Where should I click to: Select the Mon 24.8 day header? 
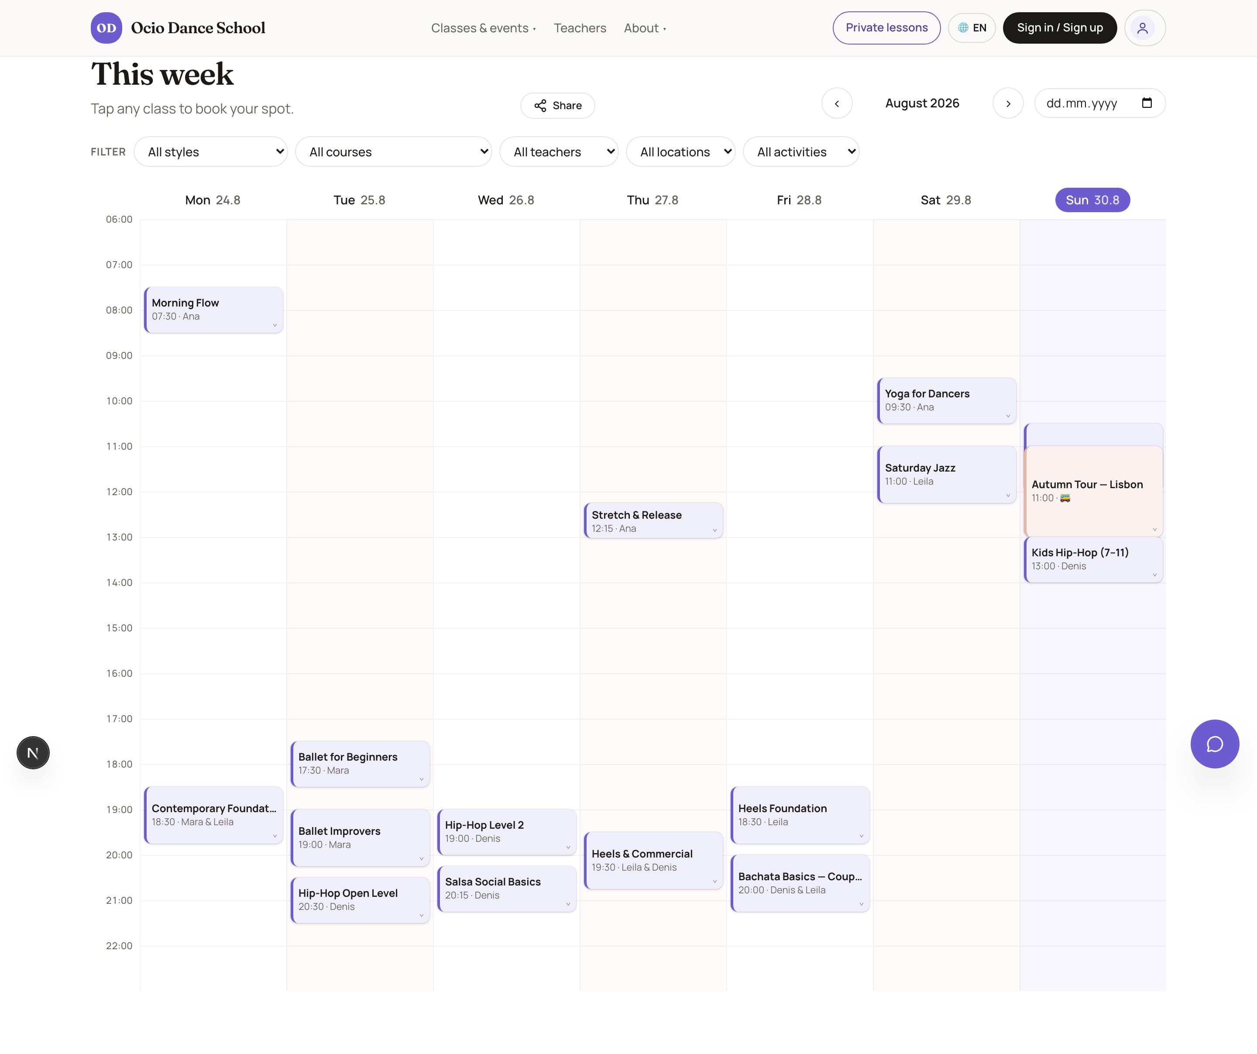click(213, 200)
